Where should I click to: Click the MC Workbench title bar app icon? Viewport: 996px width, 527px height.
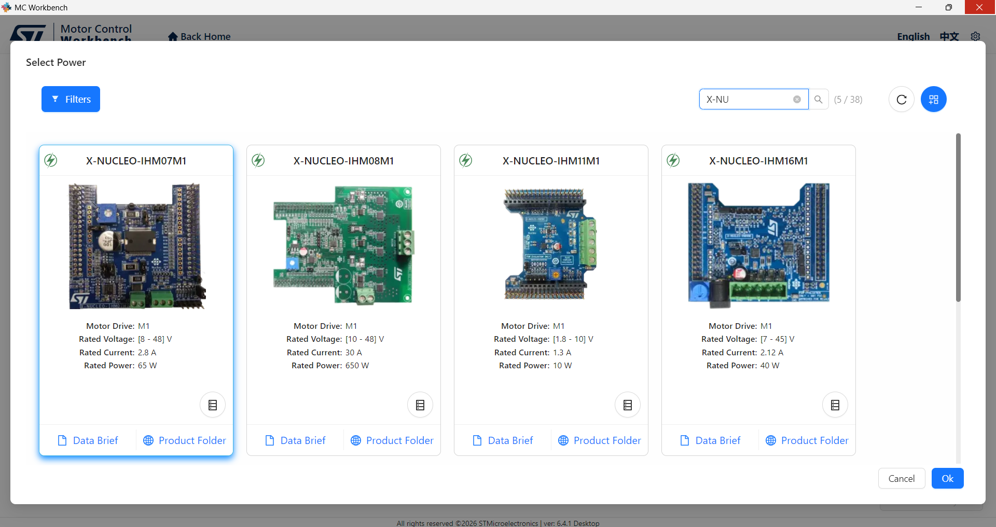point(6,7)
